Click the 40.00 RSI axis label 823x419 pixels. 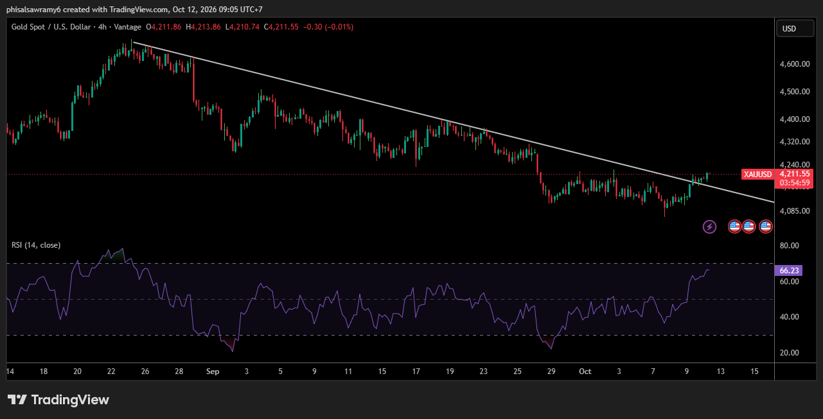pos(789,317)
